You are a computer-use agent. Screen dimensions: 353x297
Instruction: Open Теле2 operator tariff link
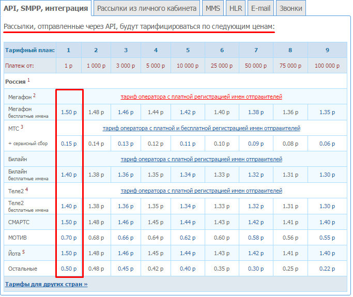click(201, 191)
